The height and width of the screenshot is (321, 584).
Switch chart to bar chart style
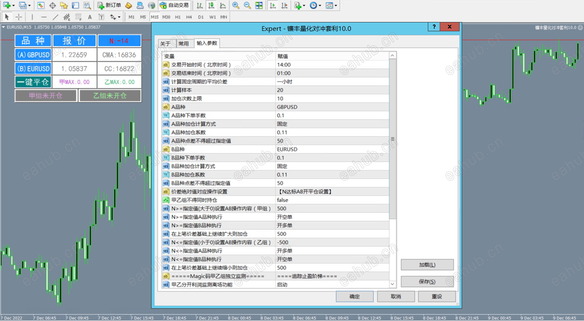(x=199, y=5)
